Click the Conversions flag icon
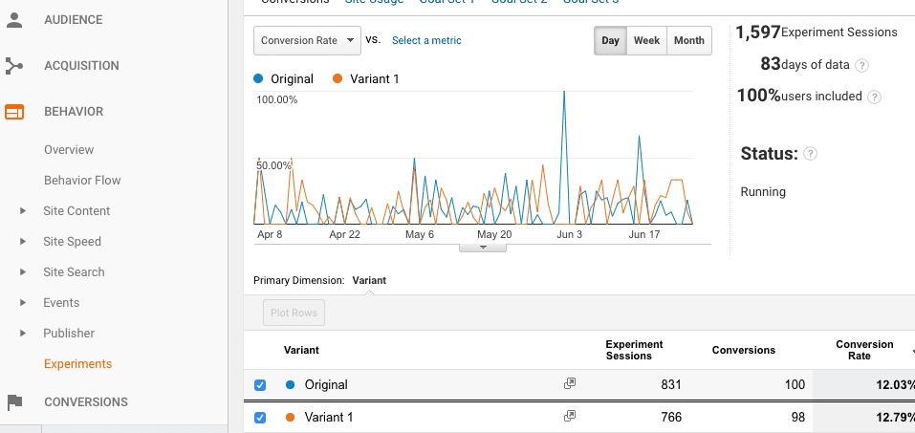The image size is (915, 433). tap(14, 402)
